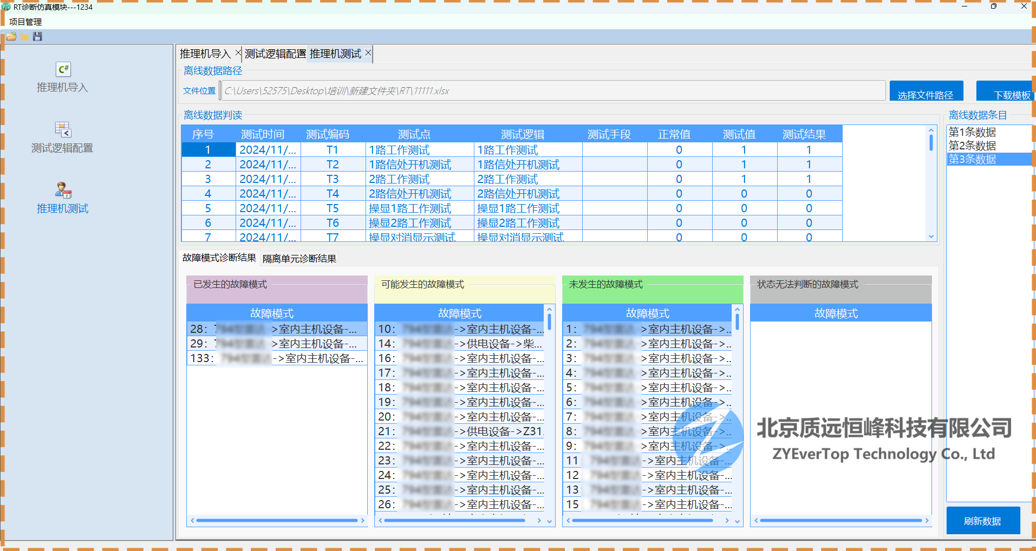Open the 故障模式诊断结果 tab

219,258
